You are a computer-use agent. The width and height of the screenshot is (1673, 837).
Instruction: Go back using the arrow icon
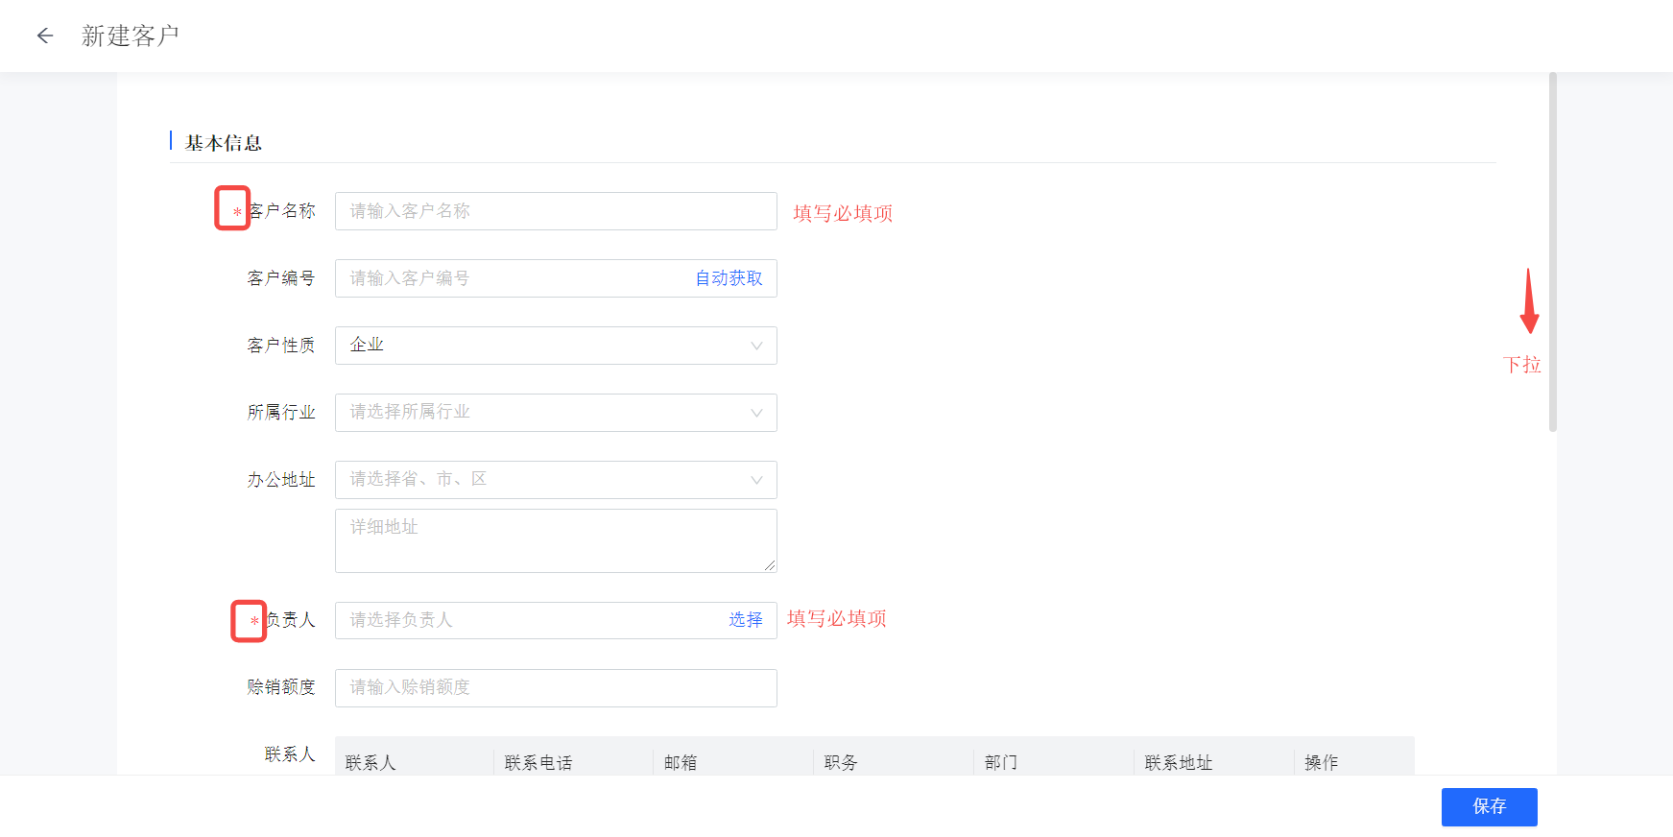[x=44, y=36]
